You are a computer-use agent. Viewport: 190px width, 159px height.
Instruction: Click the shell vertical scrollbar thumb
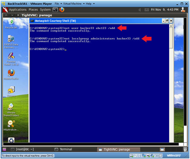tap(171, 38)
